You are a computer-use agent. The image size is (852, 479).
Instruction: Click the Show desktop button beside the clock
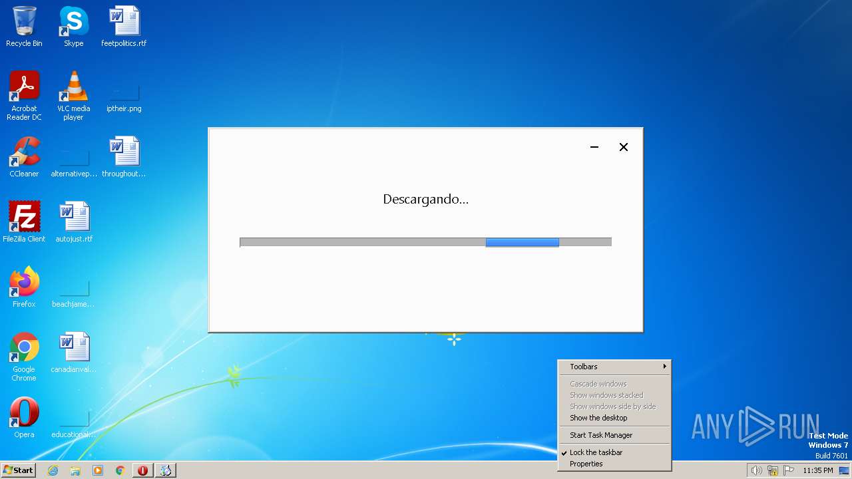pyautogui.click(x=845, y=470)
